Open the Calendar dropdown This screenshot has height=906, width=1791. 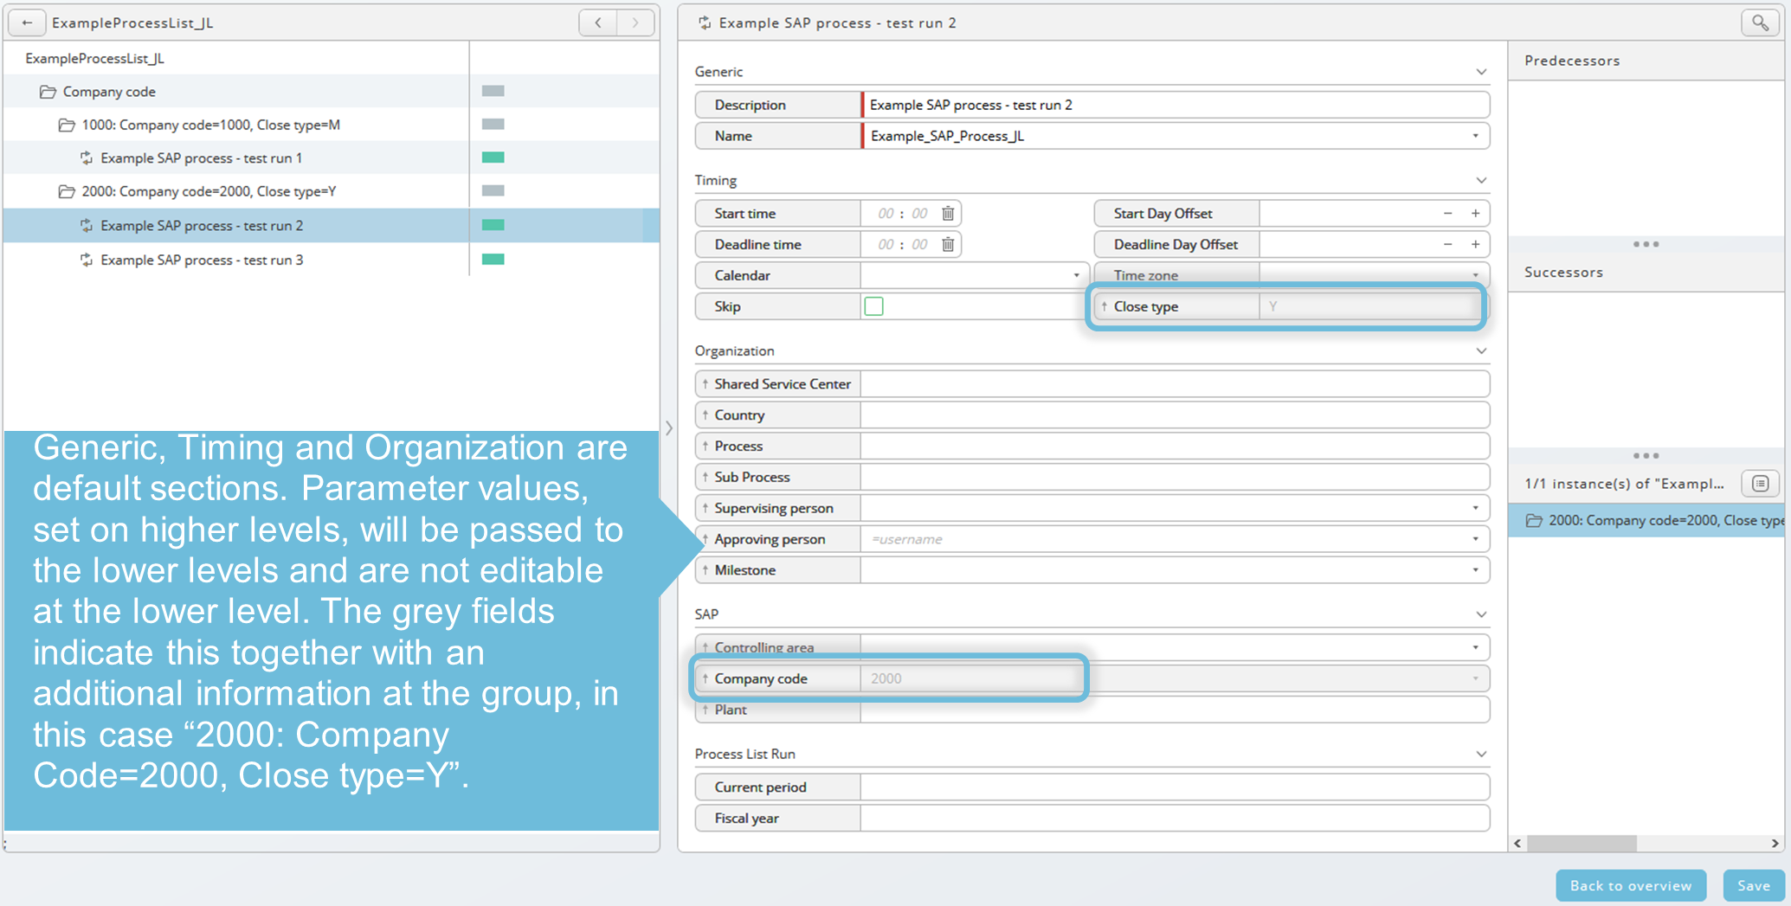coord(1076,275)
